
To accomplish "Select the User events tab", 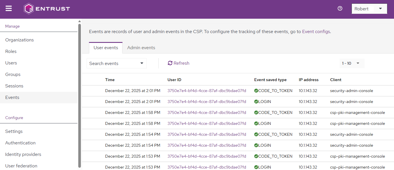I will (x=106, y=48).
